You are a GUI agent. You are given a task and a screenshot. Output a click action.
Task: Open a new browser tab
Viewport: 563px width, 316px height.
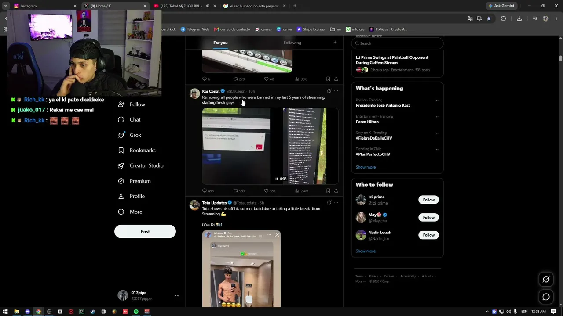(x=295, y=6)
